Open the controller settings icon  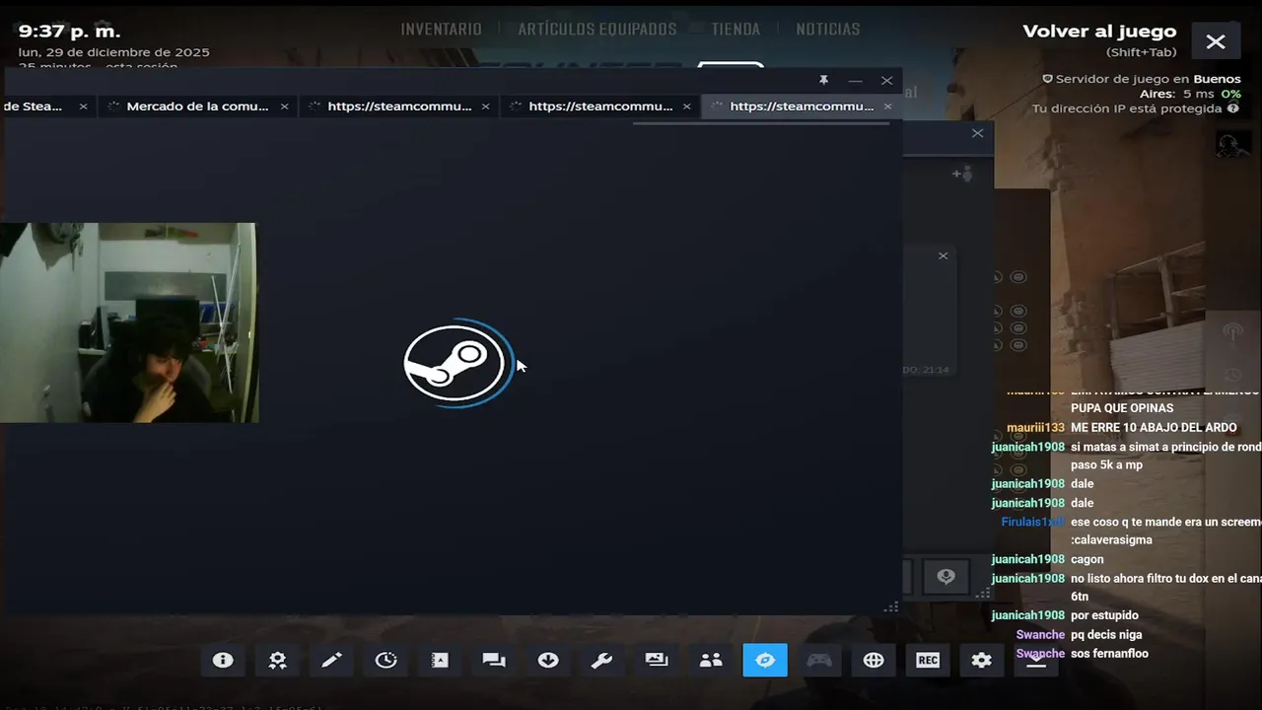point(819,660)
